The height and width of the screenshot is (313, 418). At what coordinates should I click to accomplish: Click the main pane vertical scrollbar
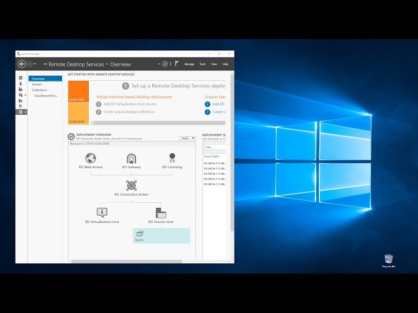tap(233, 153)
